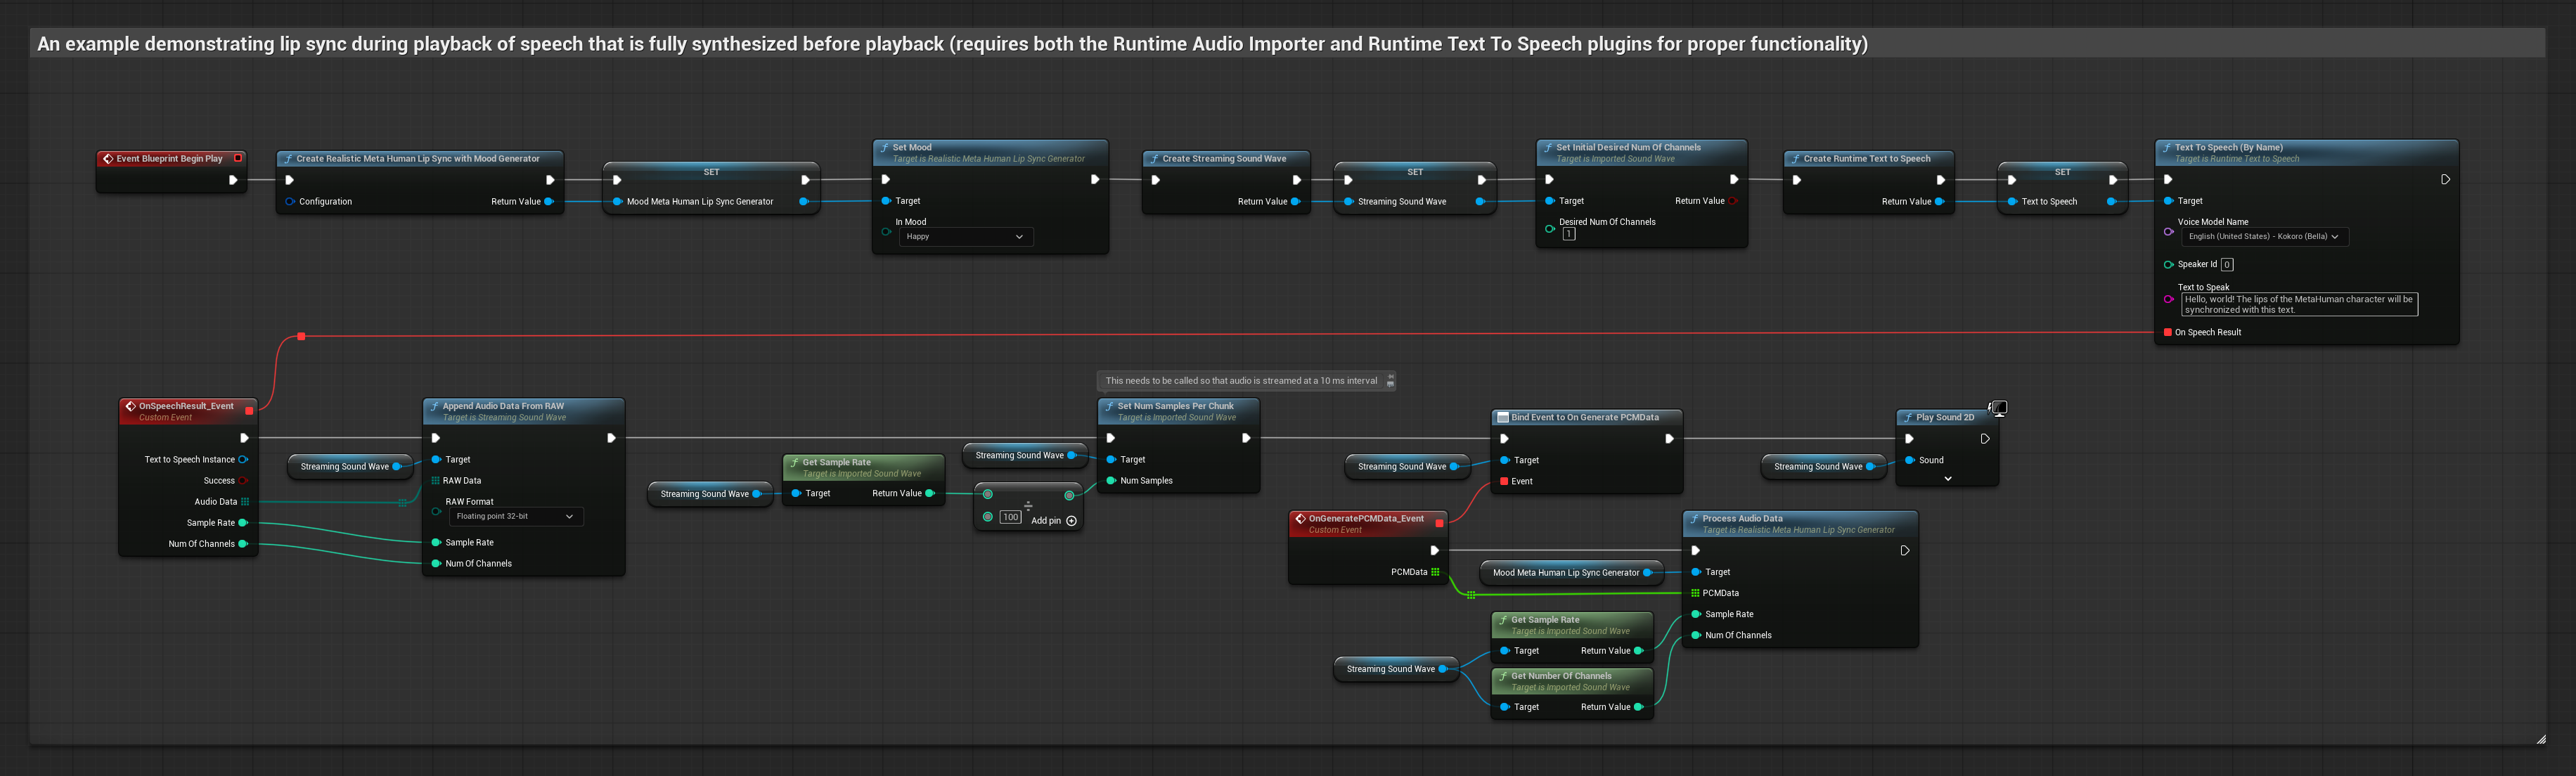Click the OnSpeechResult_Event custom event icon
This screenshot has height=776, width=2576.
coord(130,406)
